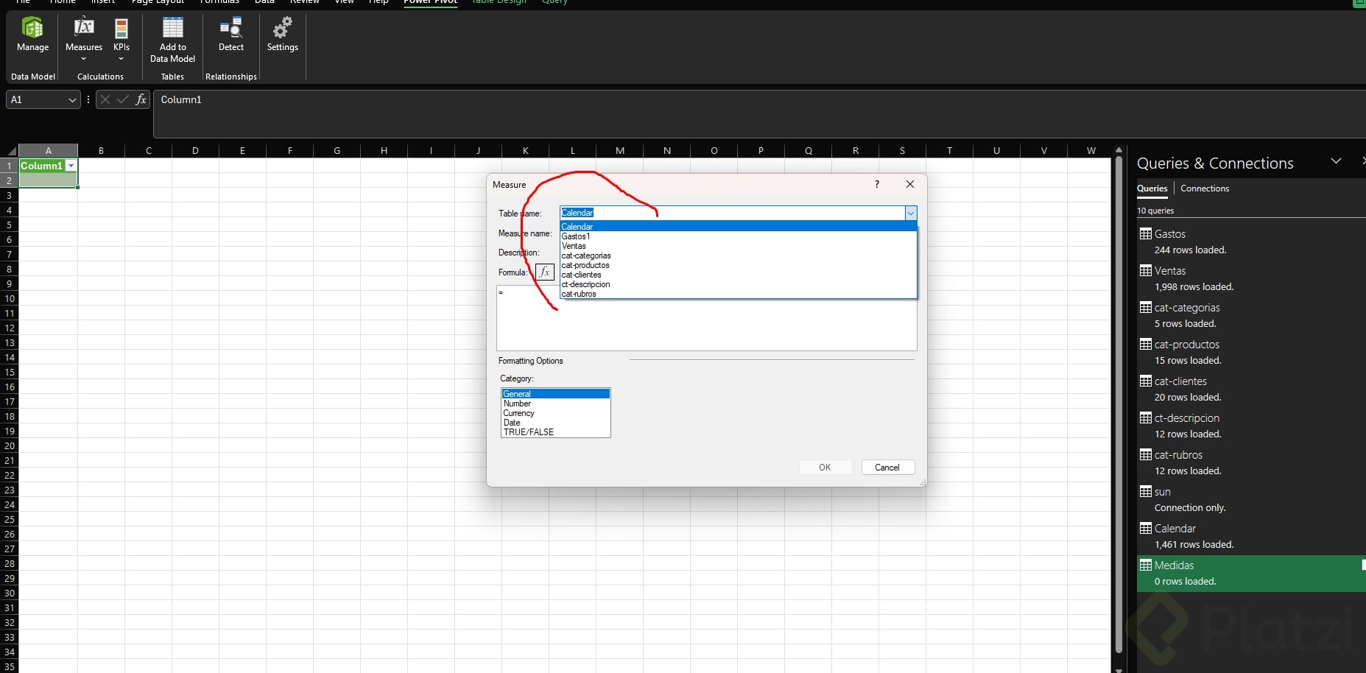Click Add to Data Model
The height and width of the screenshot is (673, 1366).
pyautogui.click(x=172, y=40)
